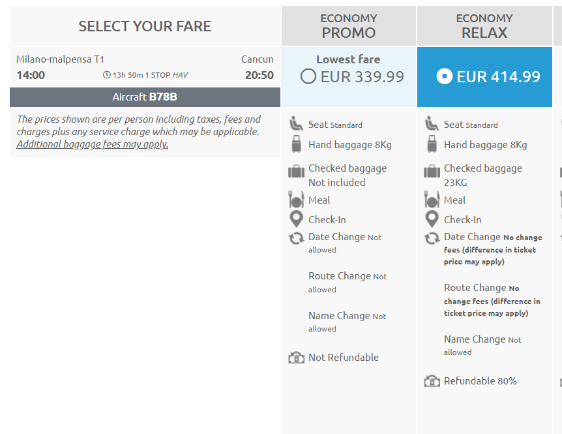Click the hand baggage icon in the Promo column
The height and width of the screenshot is (434, 562).
point(297,144)
